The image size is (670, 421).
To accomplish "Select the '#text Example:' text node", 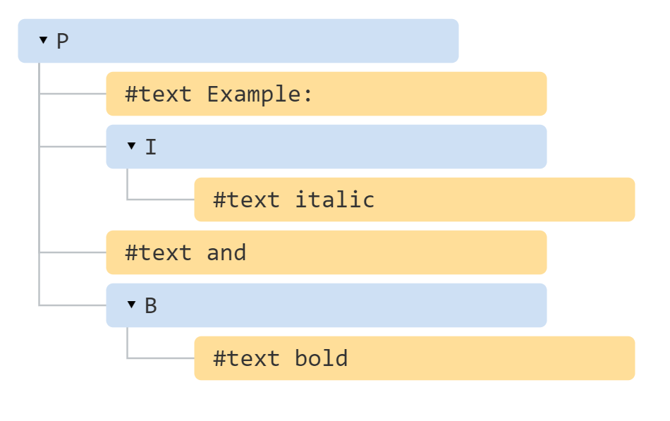I will click(327, 94).
